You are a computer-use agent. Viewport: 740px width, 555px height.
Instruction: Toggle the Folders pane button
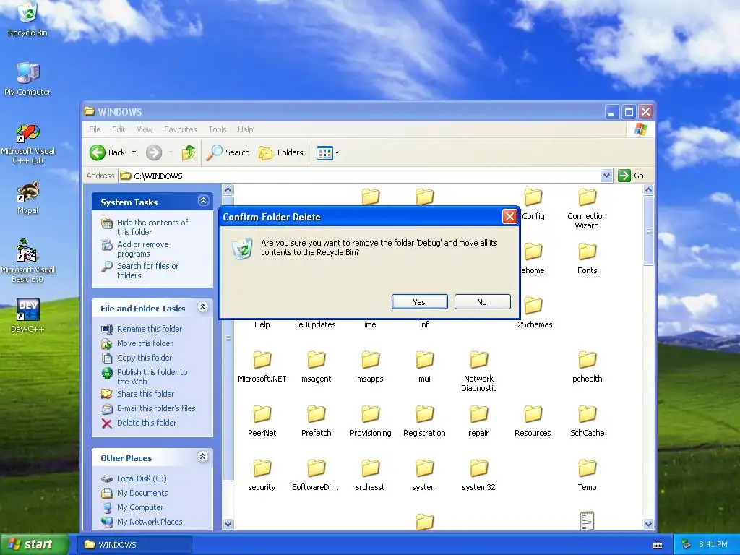[281, 152]
